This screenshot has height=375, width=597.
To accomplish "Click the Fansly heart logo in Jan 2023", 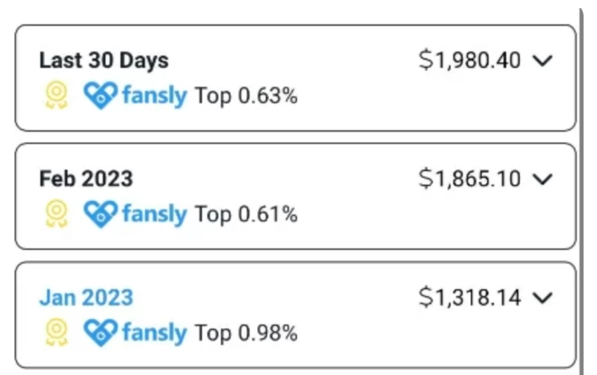I will [100, 332].
